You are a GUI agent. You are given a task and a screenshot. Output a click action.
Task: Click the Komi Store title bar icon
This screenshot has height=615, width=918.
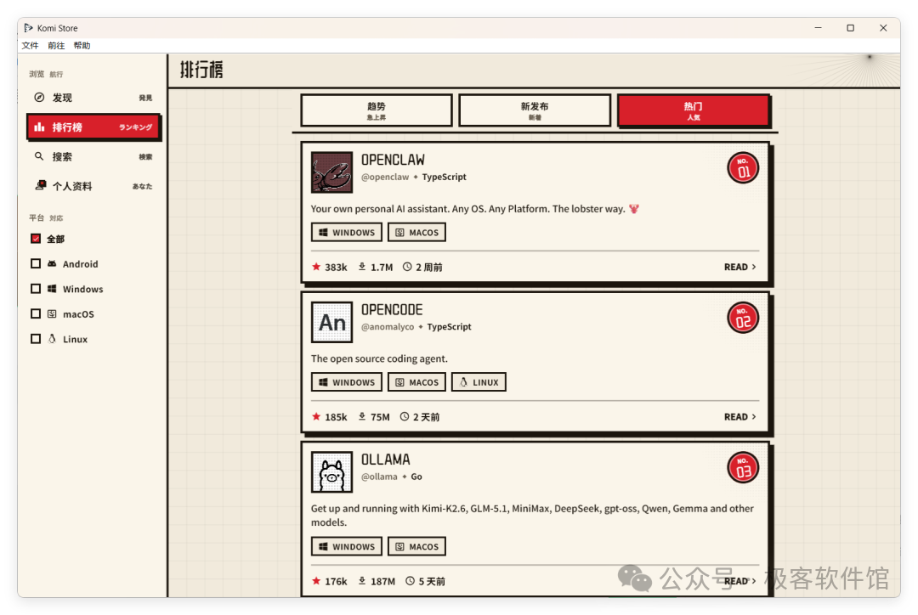pos(28,28)
